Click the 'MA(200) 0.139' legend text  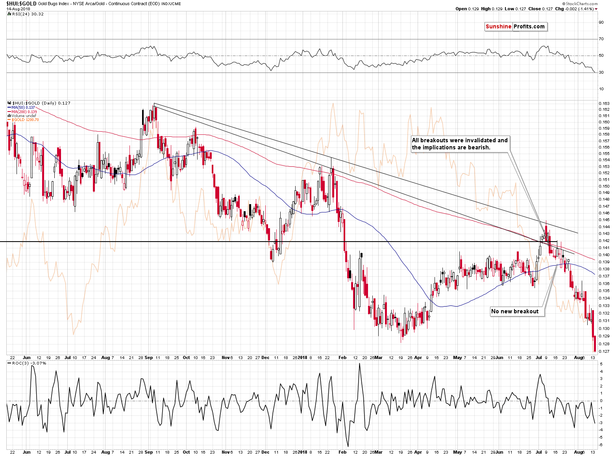point(24,112)
